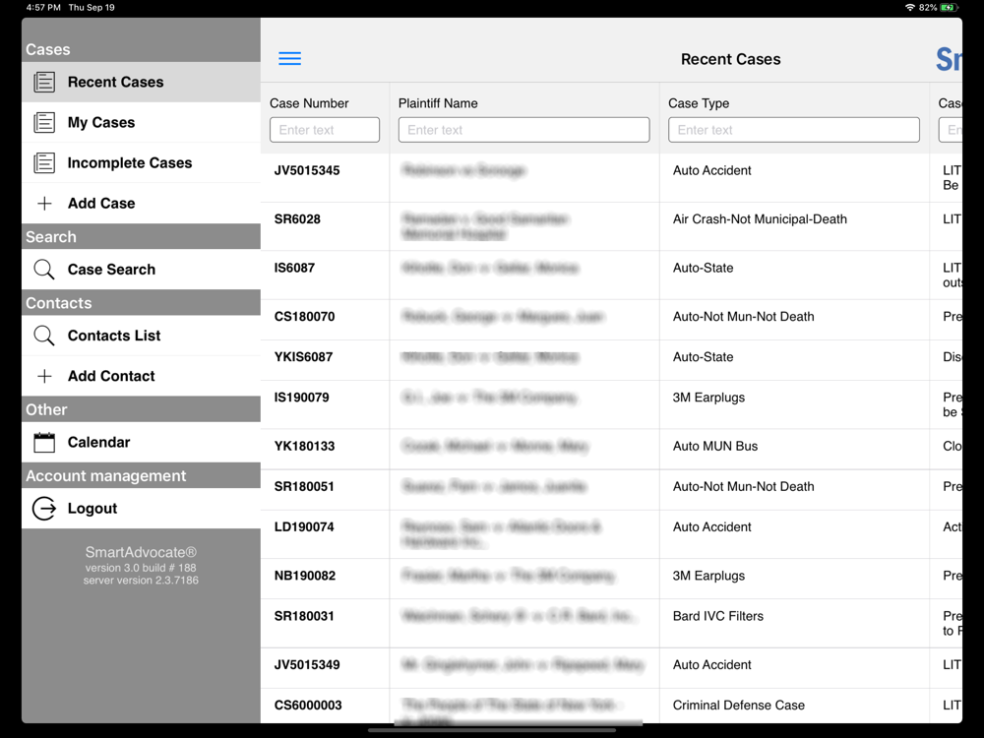Open Recent Cases menu item
984x738 pixels.
(141, 83)
